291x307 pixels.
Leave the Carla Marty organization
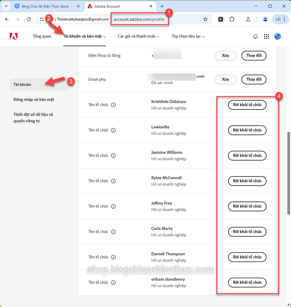[247, 232]
